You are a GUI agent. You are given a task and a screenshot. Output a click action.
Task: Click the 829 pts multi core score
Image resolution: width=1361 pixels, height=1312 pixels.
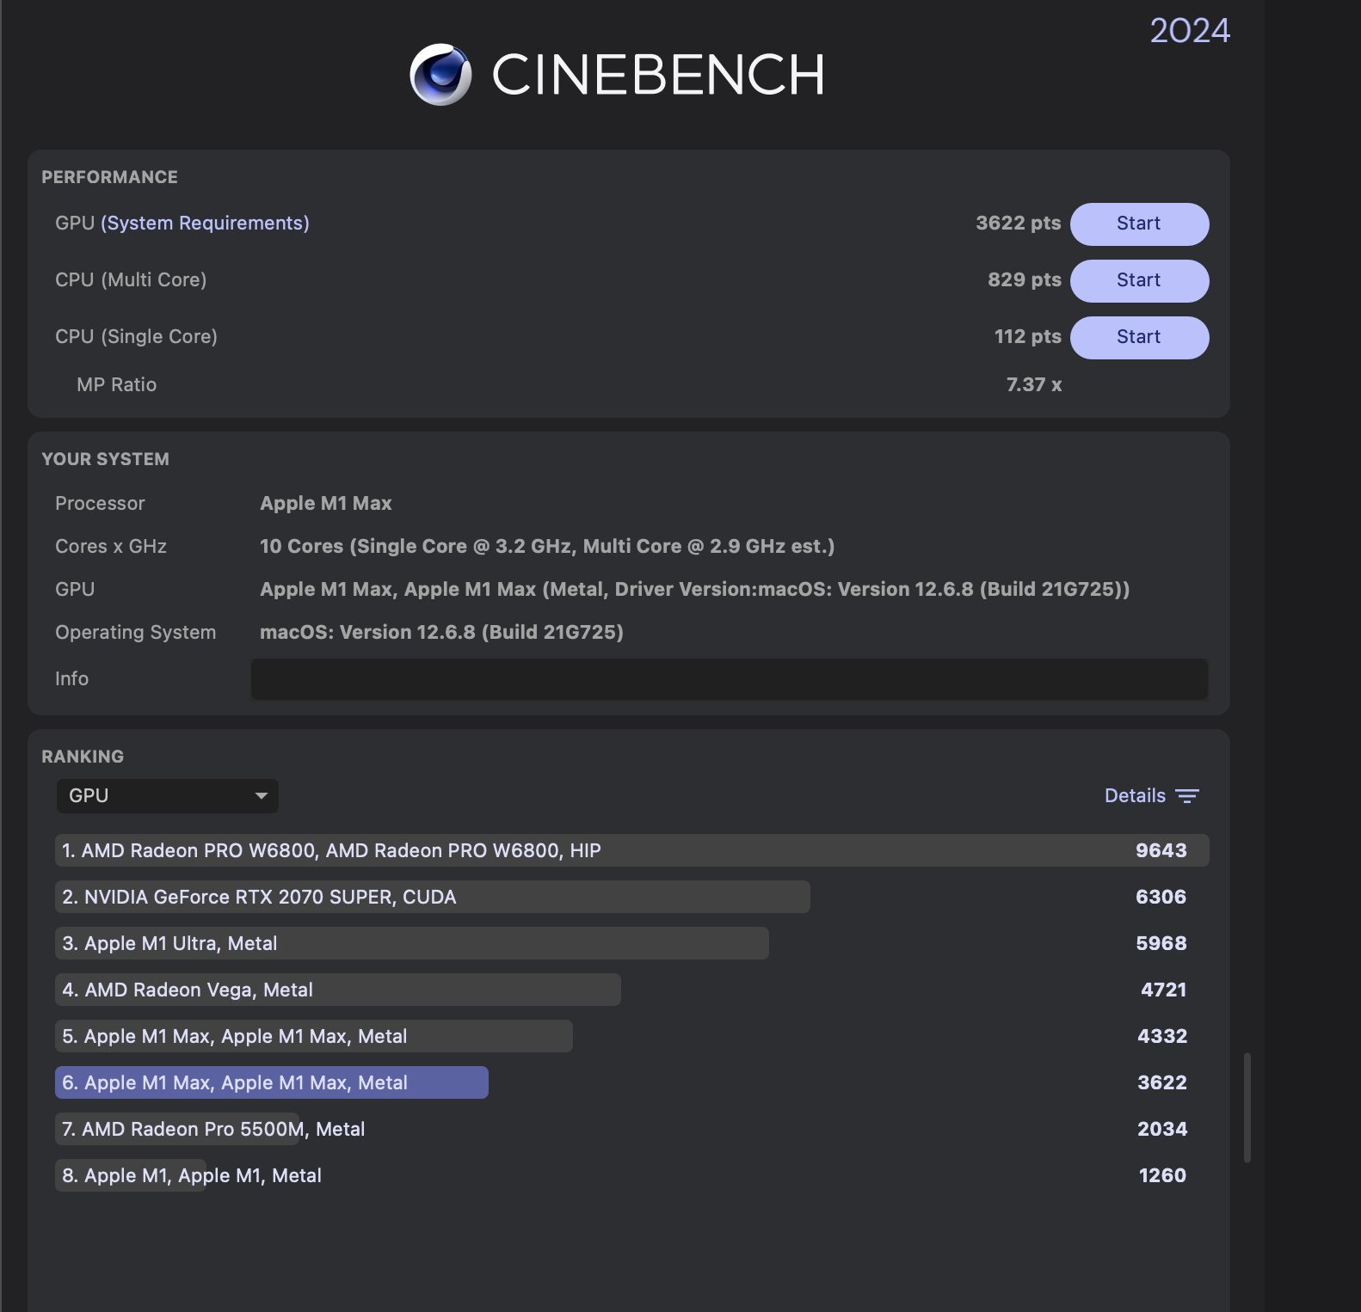coord(1025,280)
